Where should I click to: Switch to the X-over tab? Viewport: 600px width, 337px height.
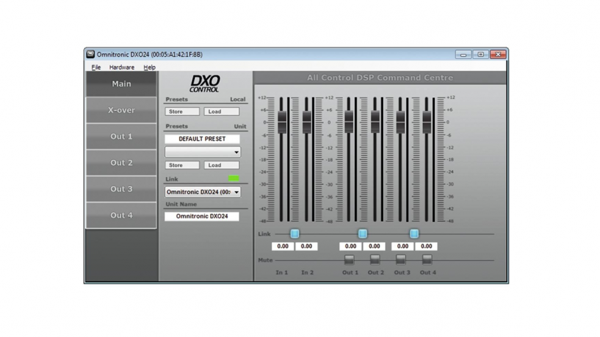click(x=121, y=110)
